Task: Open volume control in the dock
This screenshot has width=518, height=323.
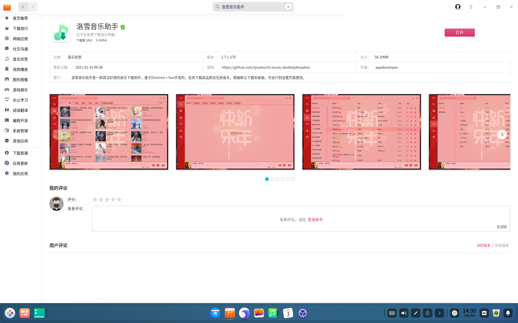Action: 404,313
